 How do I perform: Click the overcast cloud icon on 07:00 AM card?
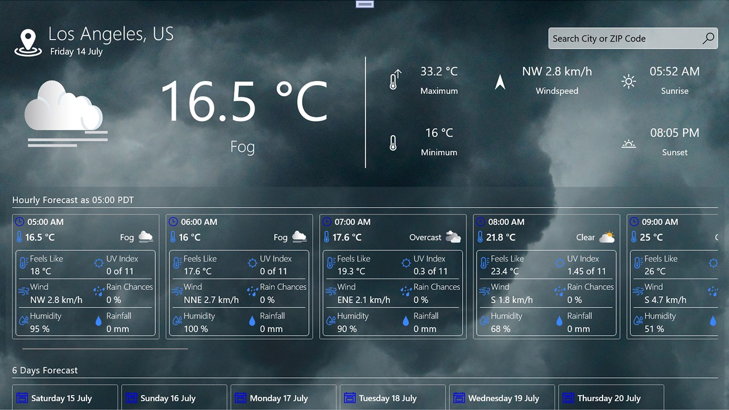coord(453,236)
